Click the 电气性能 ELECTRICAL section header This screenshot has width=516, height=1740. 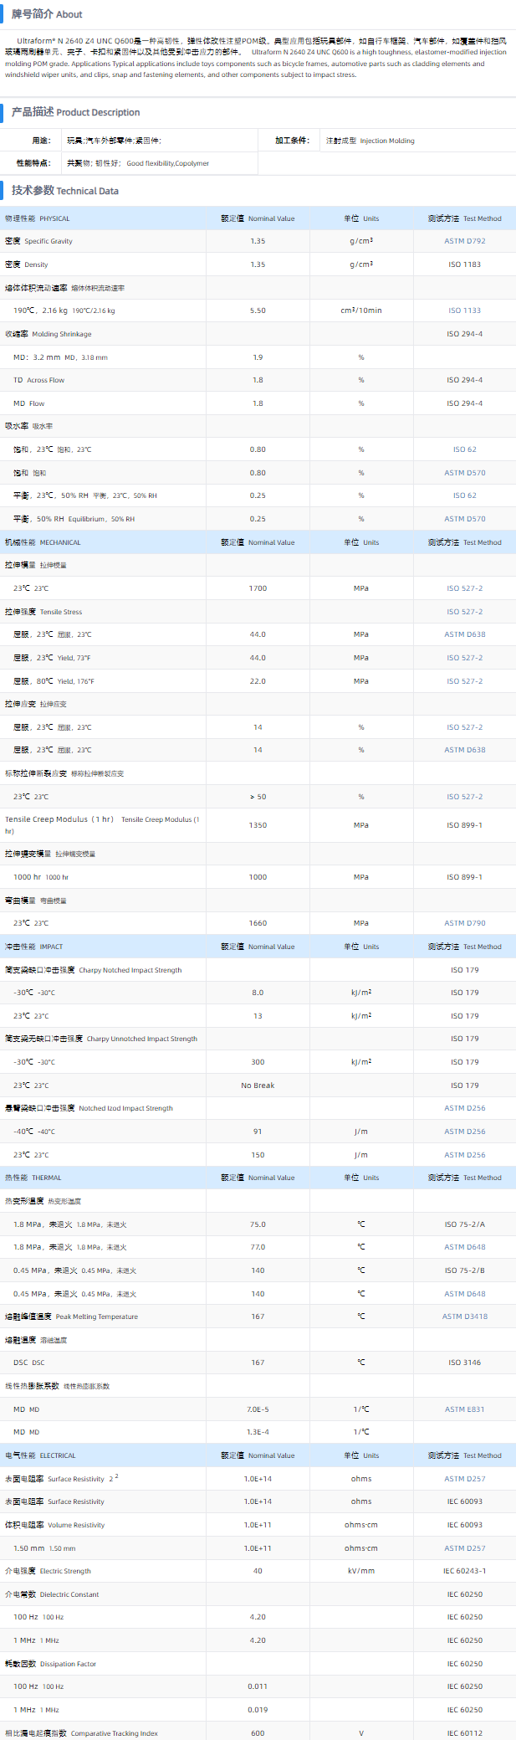(40, 1455)
